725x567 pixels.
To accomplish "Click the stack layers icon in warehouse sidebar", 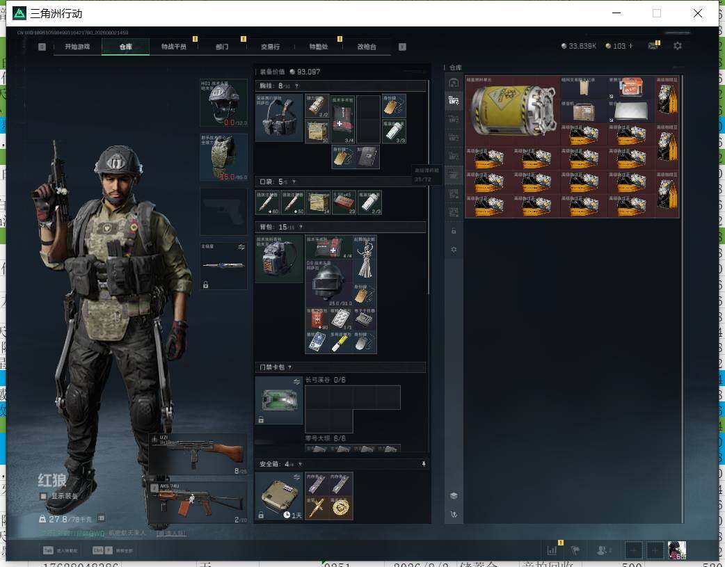I will coord(454,496).
